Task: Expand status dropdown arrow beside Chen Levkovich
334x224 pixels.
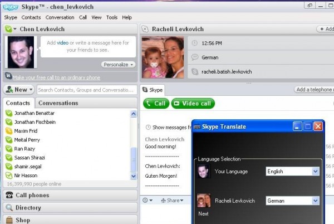Action: coord(15,29)
